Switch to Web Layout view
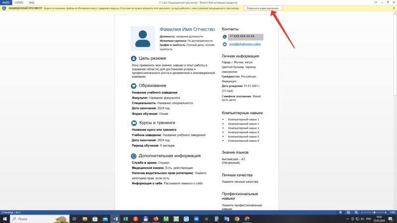Viewport: 397px width, 223px height. pos(356,213)
